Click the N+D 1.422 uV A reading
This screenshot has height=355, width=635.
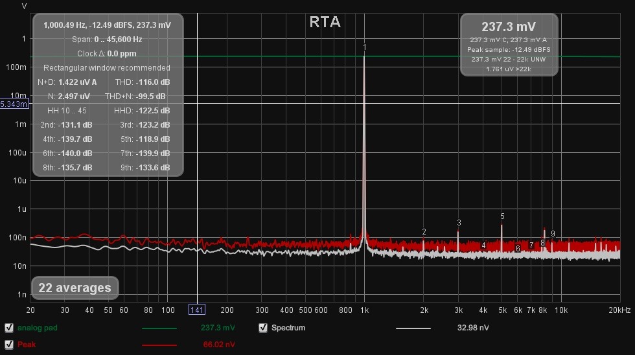coord(67,82)
